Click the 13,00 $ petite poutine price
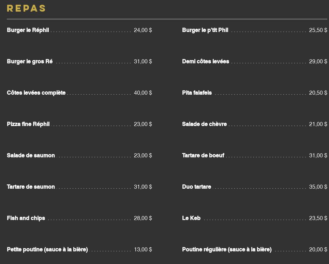Viewport: 329px width, 264px height. 143,249
